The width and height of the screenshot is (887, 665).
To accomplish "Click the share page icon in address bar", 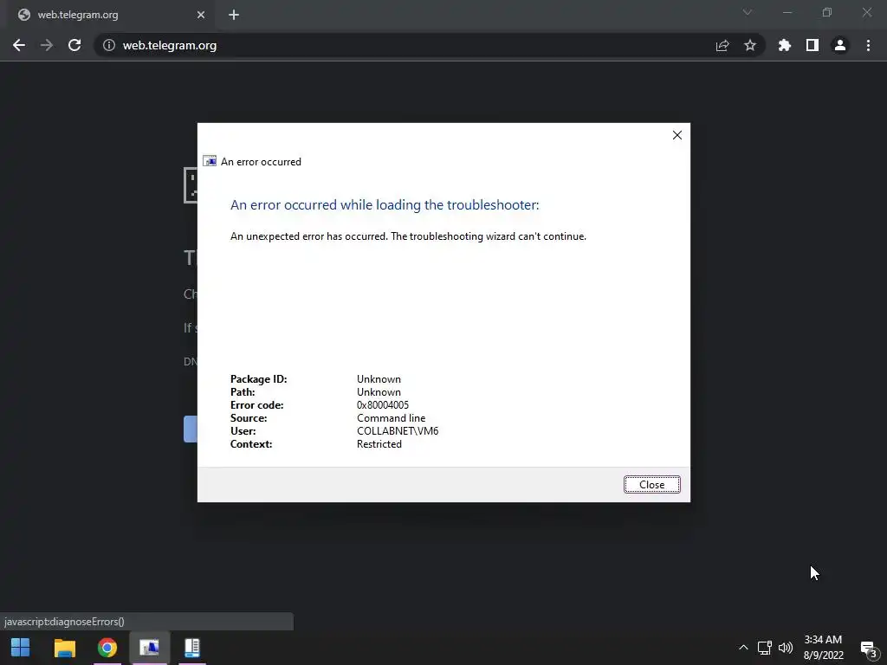I will click(x=722, y=45).
